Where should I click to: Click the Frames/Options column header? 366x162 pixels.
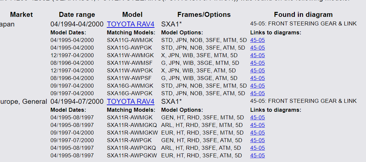point(204,15)
